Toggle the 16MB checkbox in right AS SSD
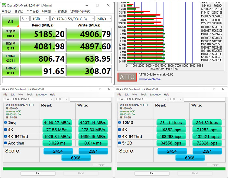The image size is (228, 179). tap(120, 122)
